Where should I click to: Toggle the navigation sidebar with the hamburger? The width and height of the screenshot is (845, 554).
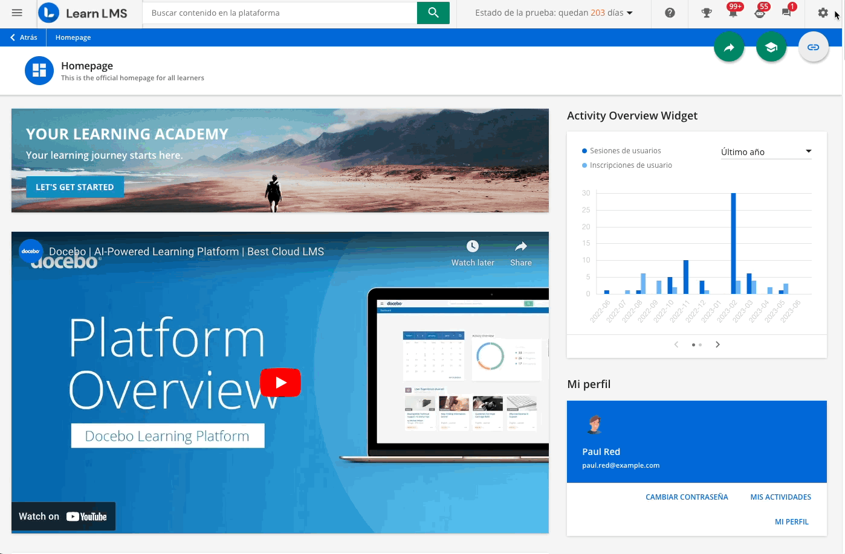(16, 12)
